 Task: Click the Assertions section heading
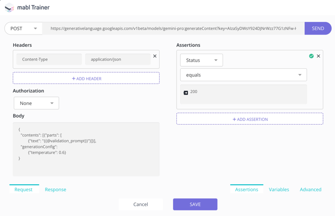pos(188,45)
